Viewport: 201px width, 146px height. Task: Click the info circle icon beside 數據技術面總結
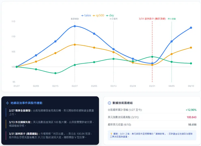coord(109,103)
